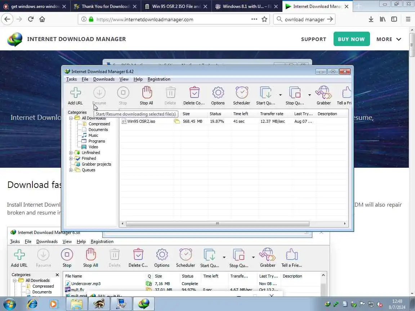Click INTERNET DOWNLOAD MANAGER site logo text
The height and width of the screenshot is (311, 415).
tap(76, 39)
